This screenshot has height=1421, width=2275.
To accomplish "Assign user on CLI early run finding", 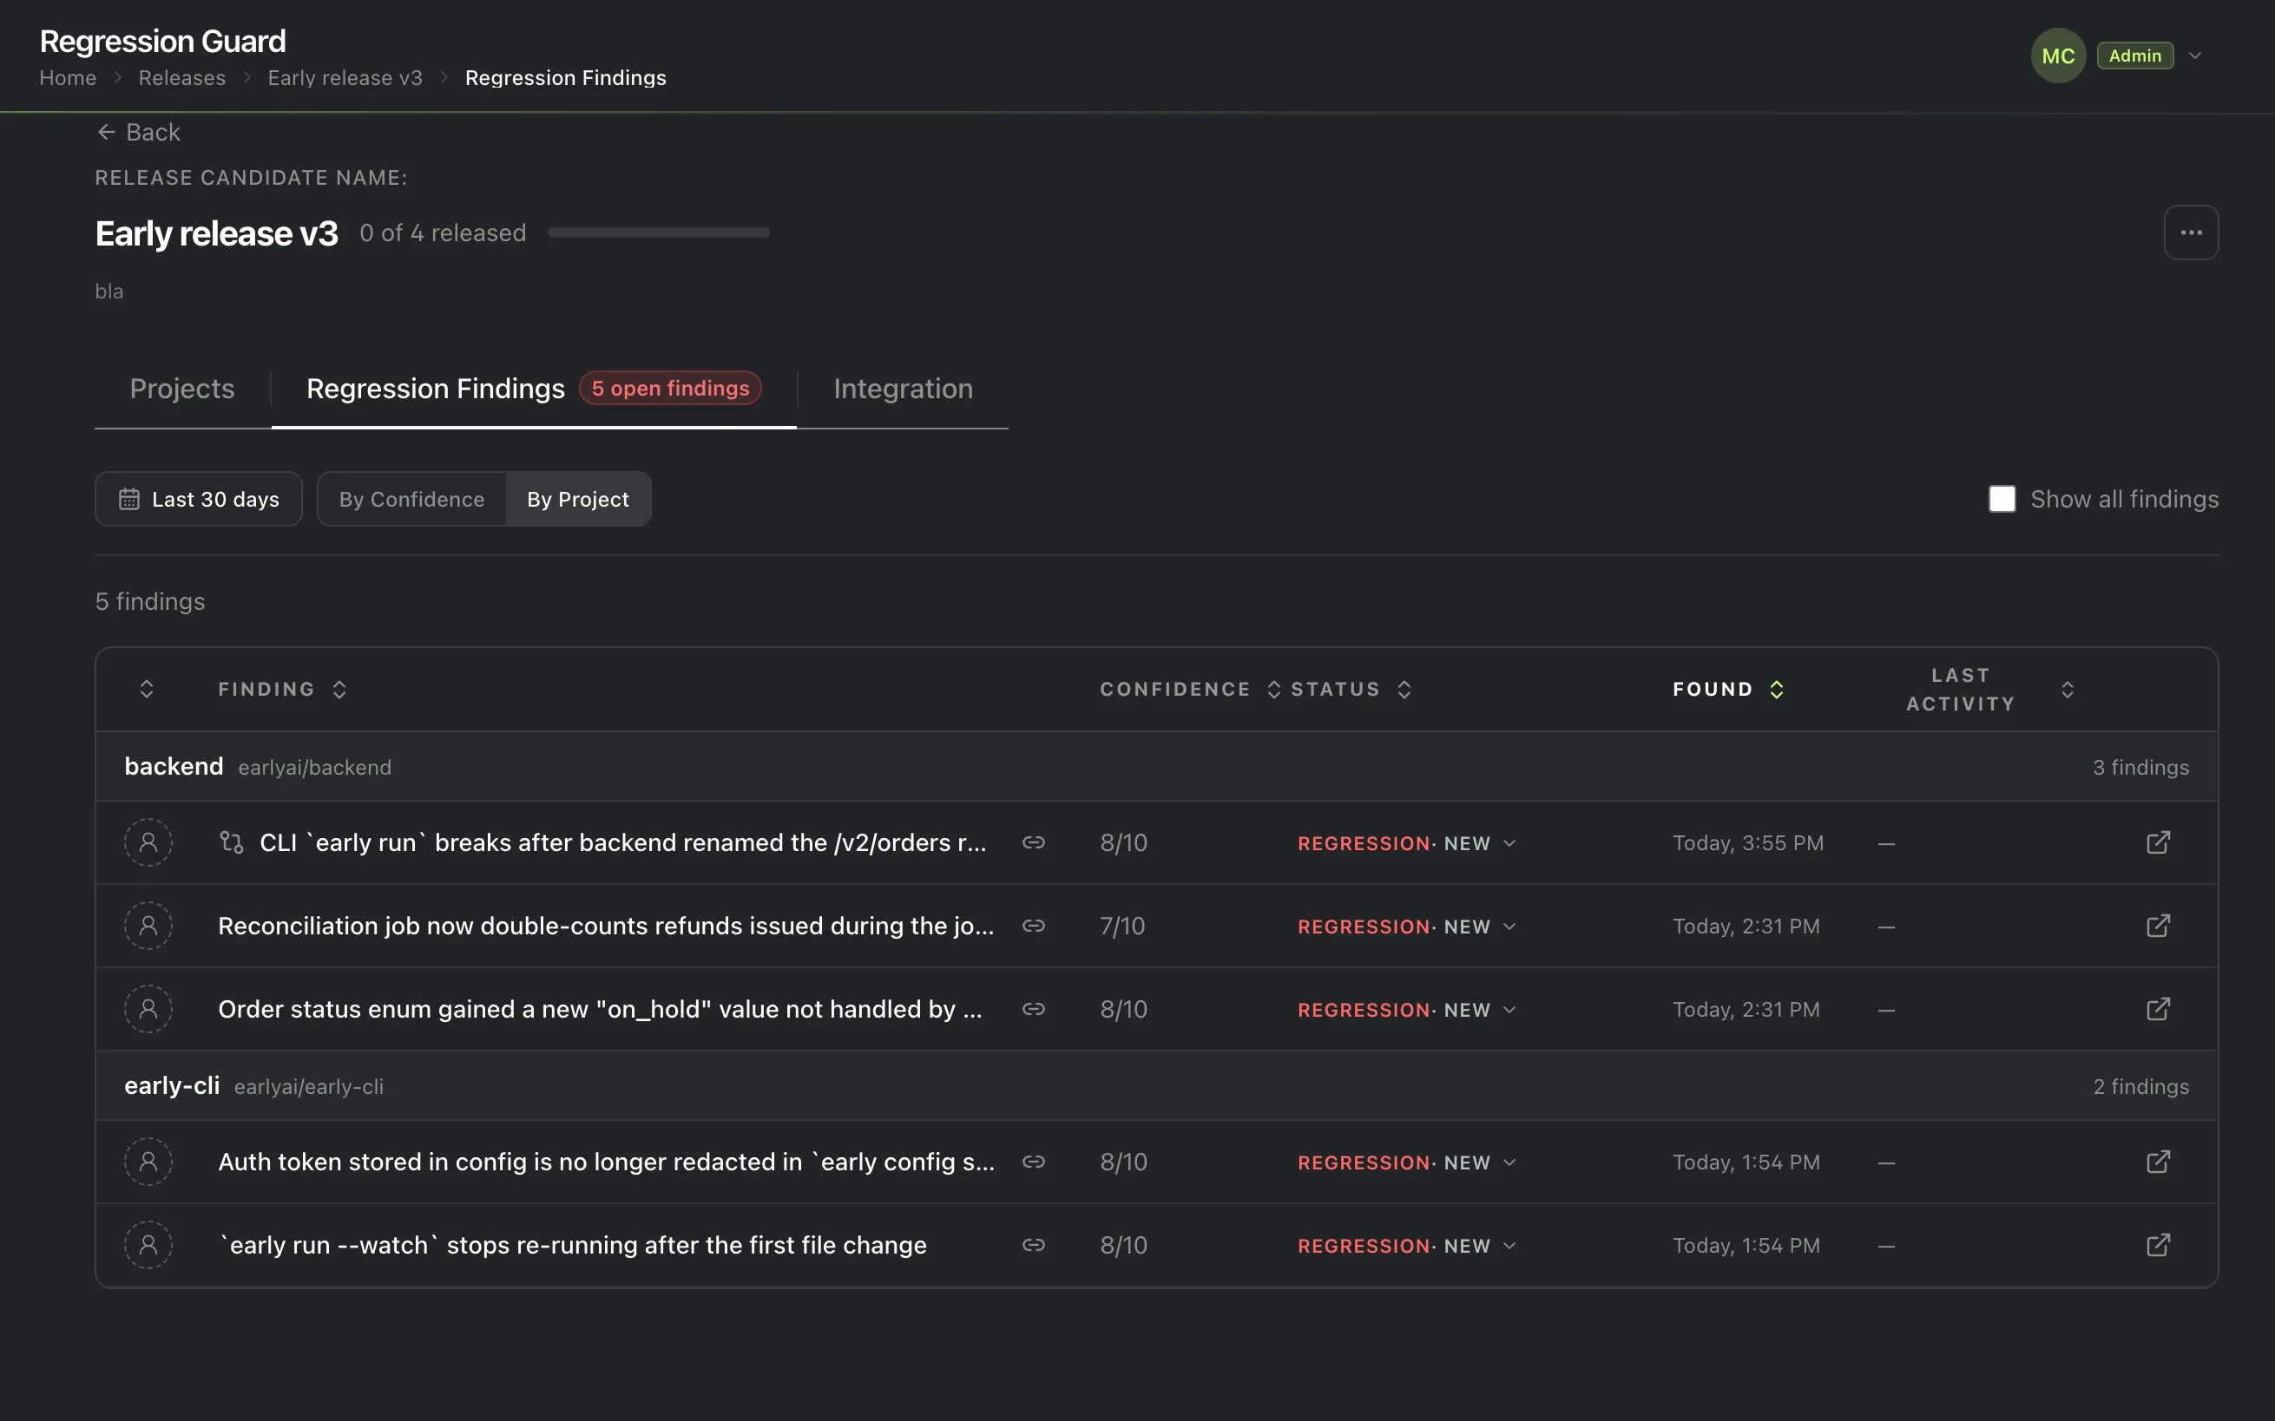I will pyautogui.click(x=148, y=842).
